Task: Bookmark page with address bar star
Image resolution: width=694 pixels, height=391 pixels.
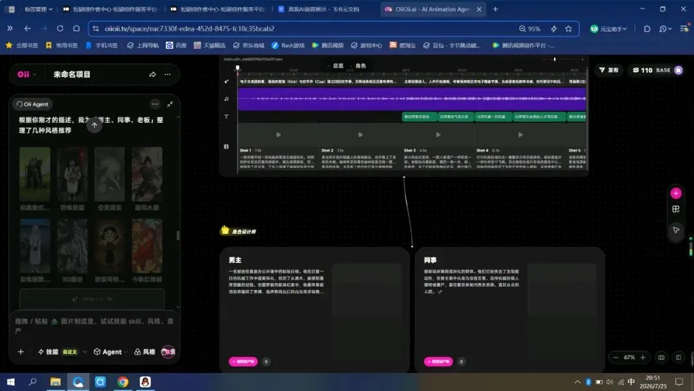Action: coord(568,28)
